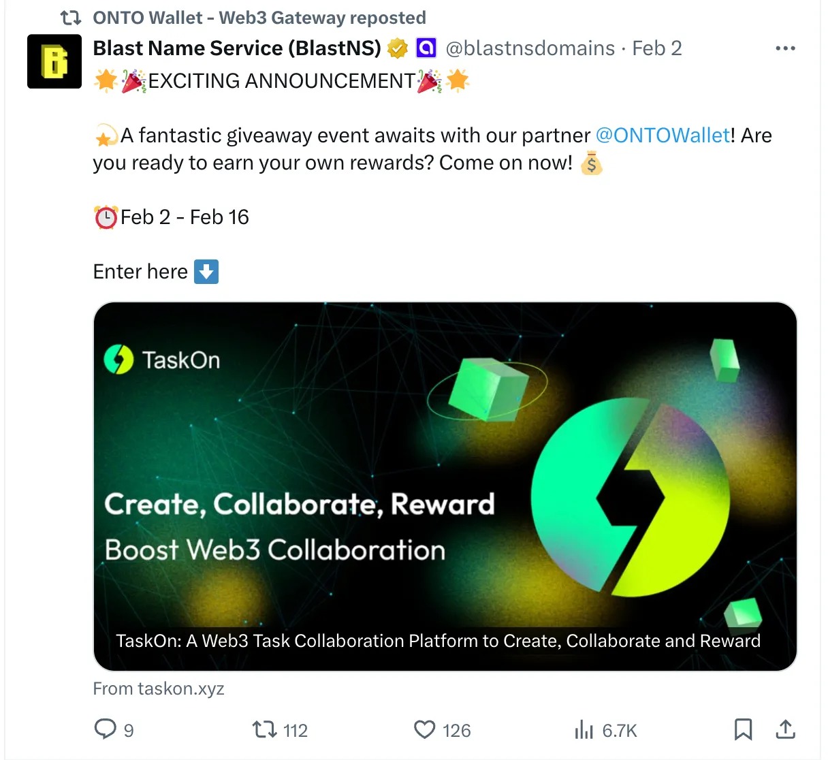Click the 'From taskon.xyz' source link

[159, 688]
